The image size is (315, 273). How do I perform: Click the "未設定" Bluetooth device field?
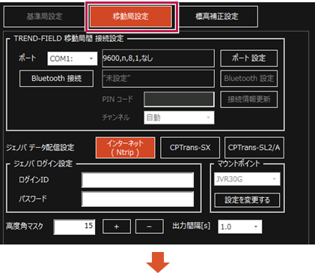[158, 79]
